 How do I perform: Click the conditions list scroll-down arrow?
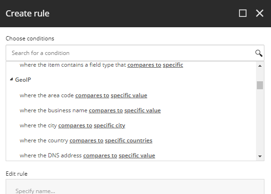click(x=260, y=156)
